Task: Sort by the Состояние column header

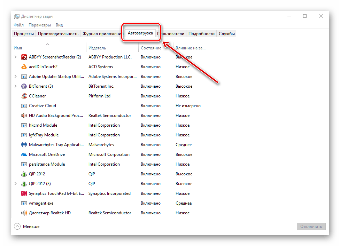Action: [156, 48]
